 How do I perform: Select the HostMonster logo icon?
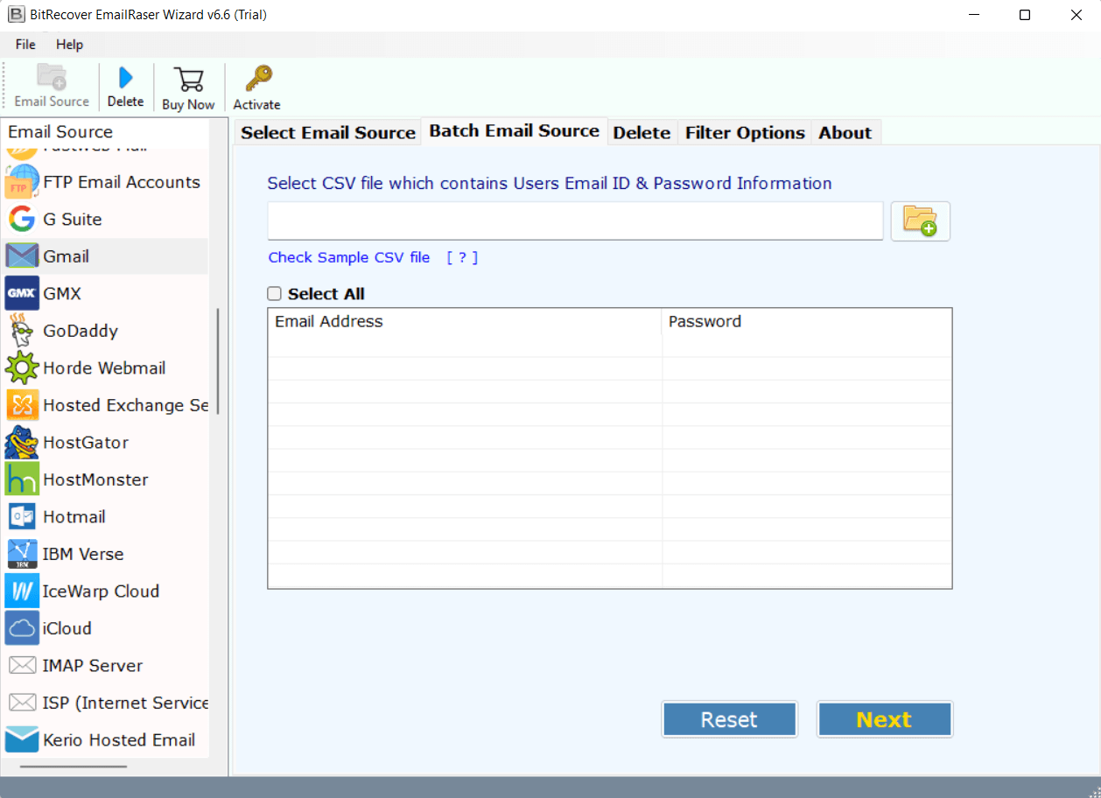click(x=22, y=479)
